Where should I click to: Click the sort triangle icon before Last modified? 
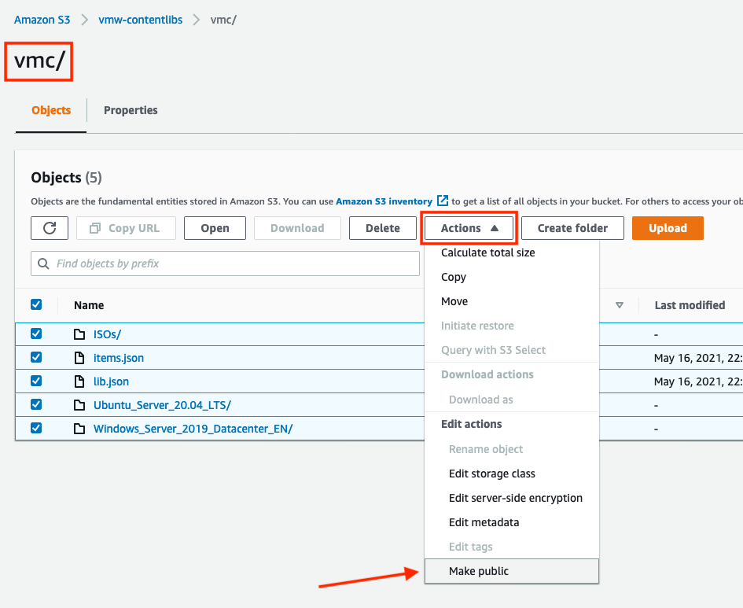point(619,305)
